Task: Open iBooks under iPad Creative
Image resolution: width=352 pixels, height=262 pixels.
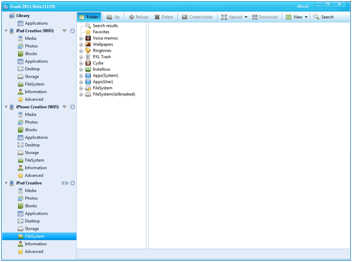Action: [x=31, y=54]
